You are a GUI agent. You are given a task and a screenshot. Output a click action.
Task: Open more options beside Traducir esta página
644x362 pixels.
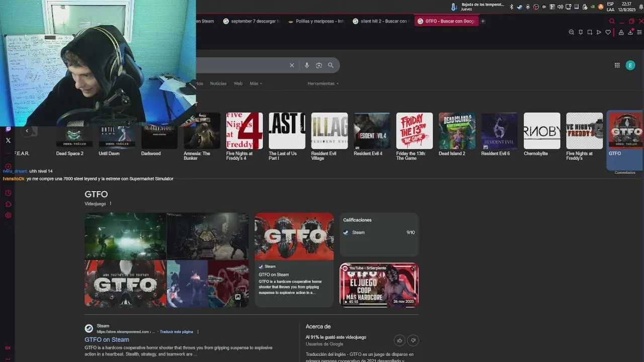(198, 332)
